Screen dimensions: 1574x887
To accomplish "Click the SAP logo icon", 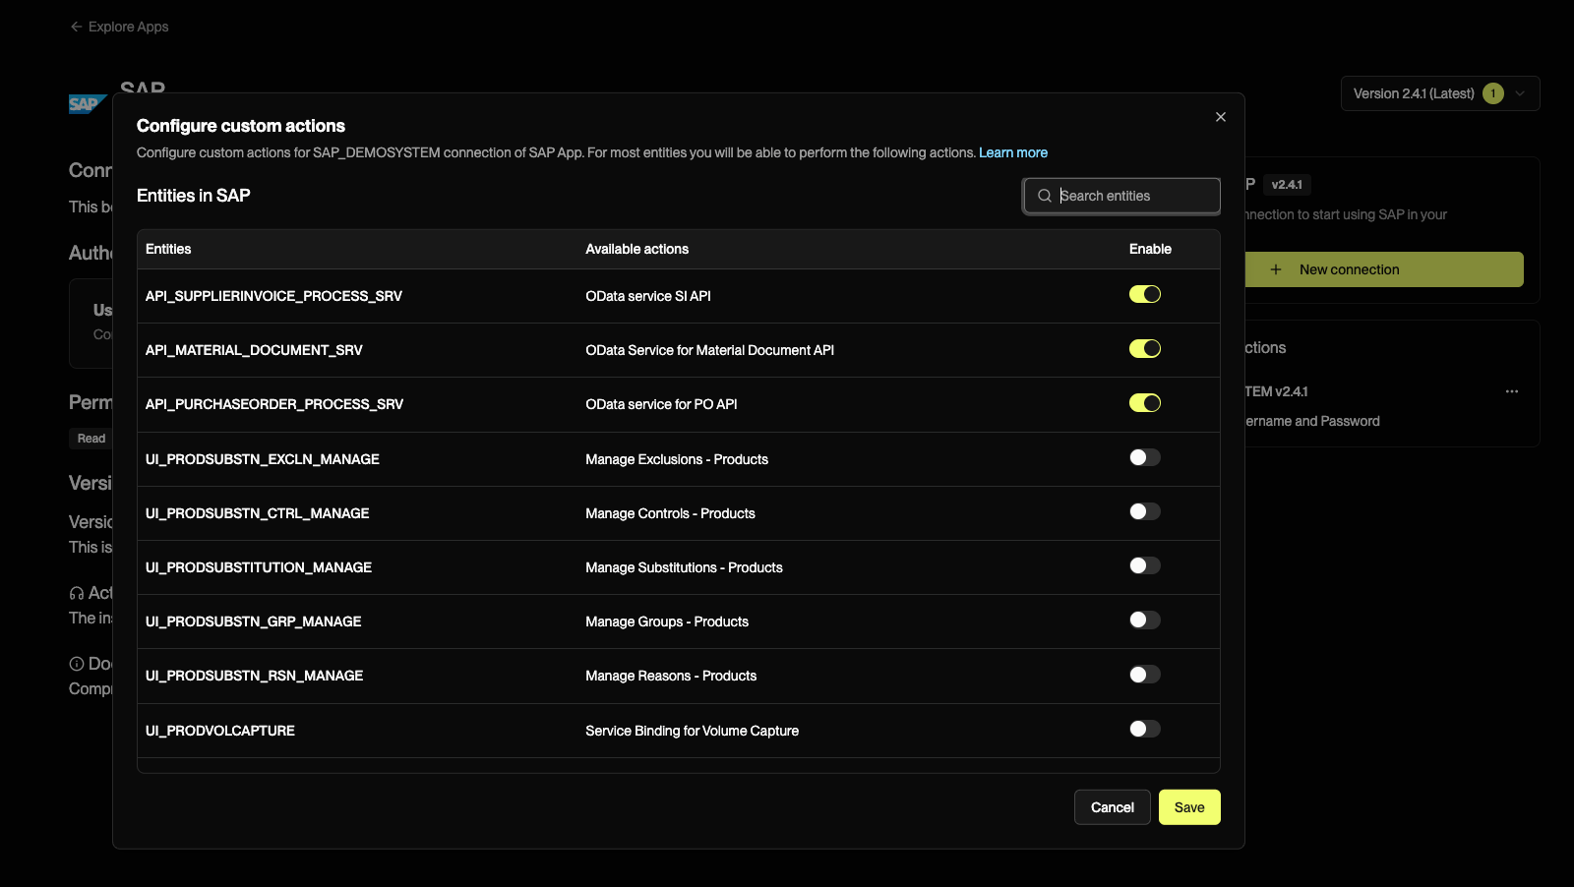I will (86, 104).
